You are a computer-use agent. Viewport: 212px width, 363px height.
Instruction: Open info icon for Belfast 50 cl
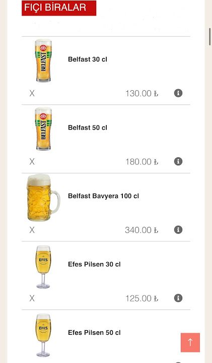tap(178, 161)
